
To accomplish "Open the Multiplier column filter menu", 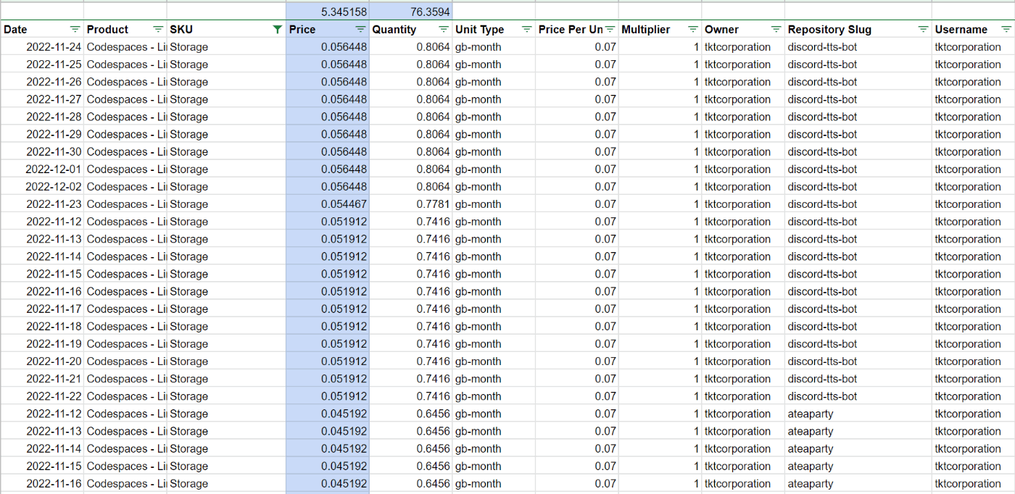I will (693, 30).
